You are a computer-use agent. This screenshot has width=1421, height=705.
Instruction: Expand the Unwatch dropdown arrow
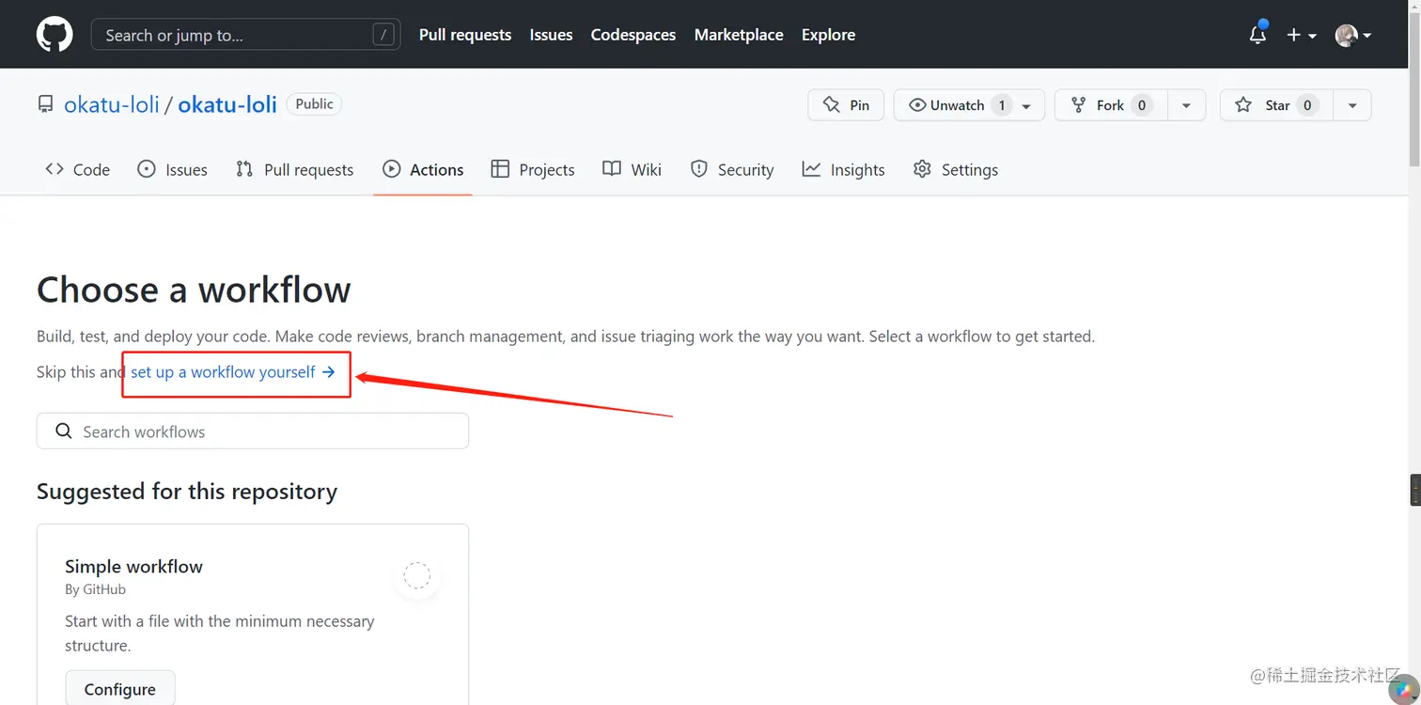(x=1026, y=105)
